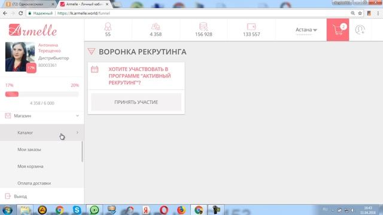383x215 pixels.
Task: Click the coins stack icon above 156 928
Action: (x=203, y=26)
